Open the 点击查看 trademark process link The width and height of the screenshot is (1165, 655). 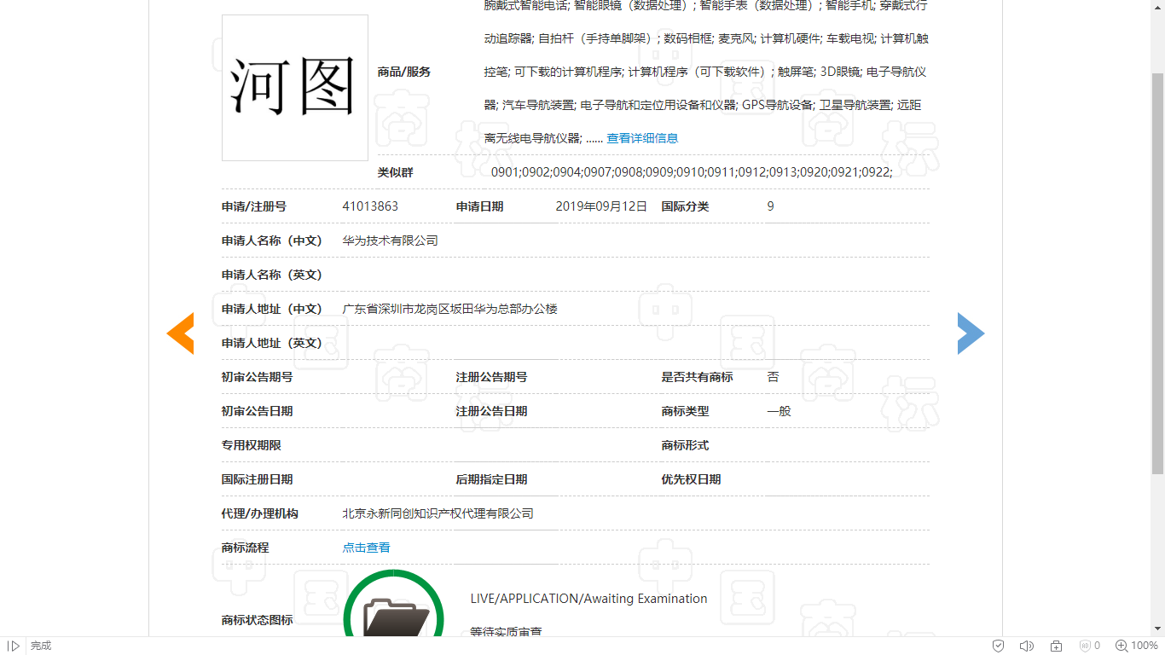point(367,548)
